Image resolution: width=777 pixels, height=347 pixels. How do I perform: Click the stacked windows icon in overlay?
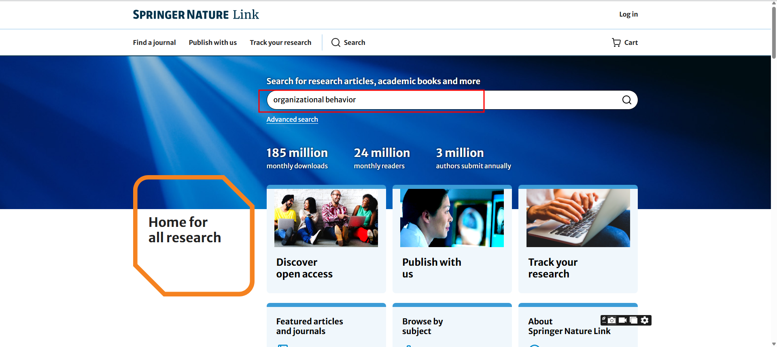pyautogui.click(x=634, y=320)
